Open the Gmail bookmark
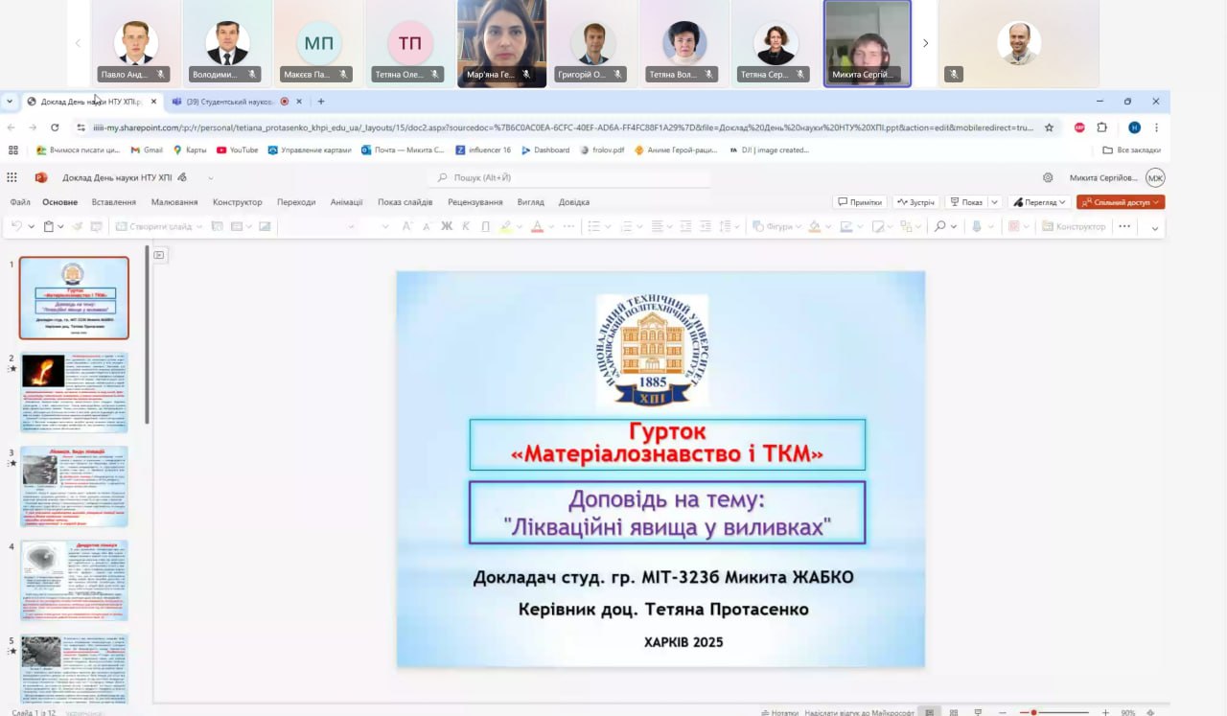The height and width of the screenshot is (716, 1227). [x=147, y=150]
